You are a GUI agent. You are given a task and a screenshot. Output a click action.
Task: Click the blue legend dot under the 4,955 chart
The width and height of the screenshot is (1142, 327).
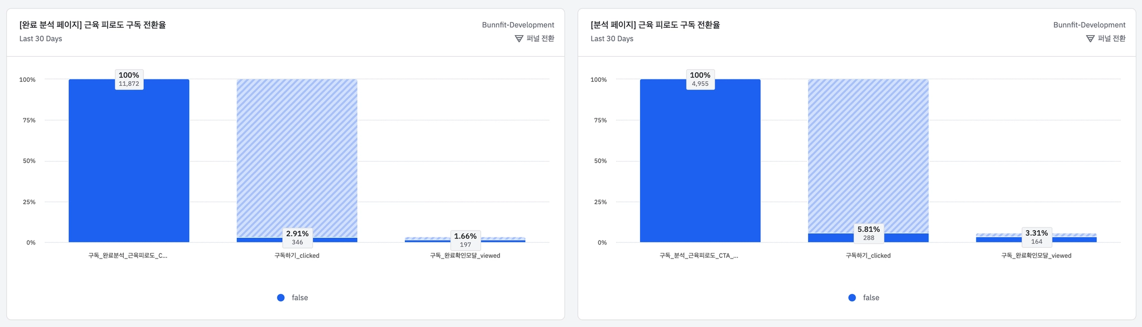point(852,297)
